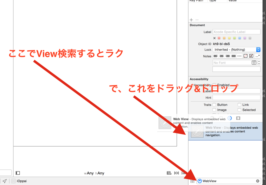Select the Web View thumbnail in library
266x185 pixels.
(x=197, y=131)
